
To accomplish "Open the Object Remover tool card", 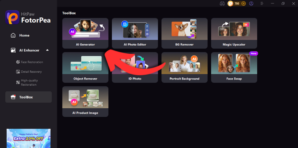I will point(85,68).
